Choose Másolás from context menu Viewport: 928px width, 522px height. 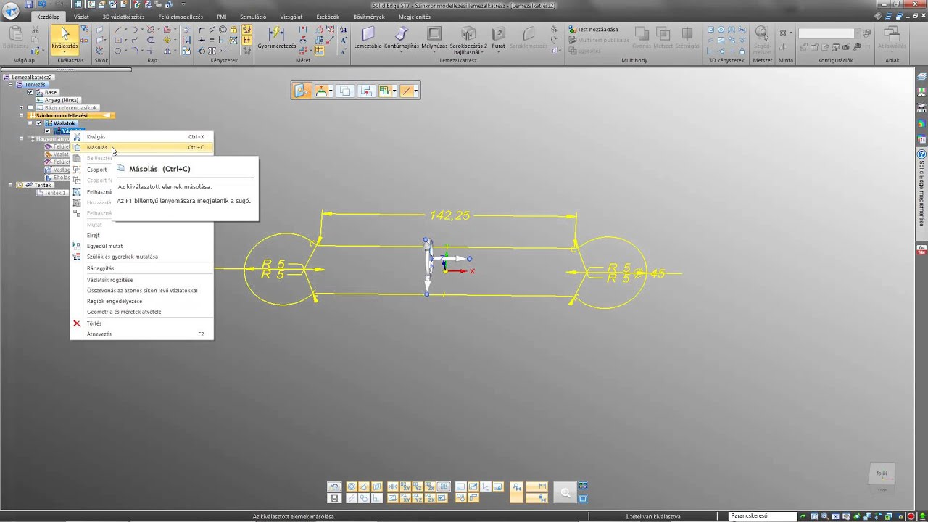(x=142, y=147)
